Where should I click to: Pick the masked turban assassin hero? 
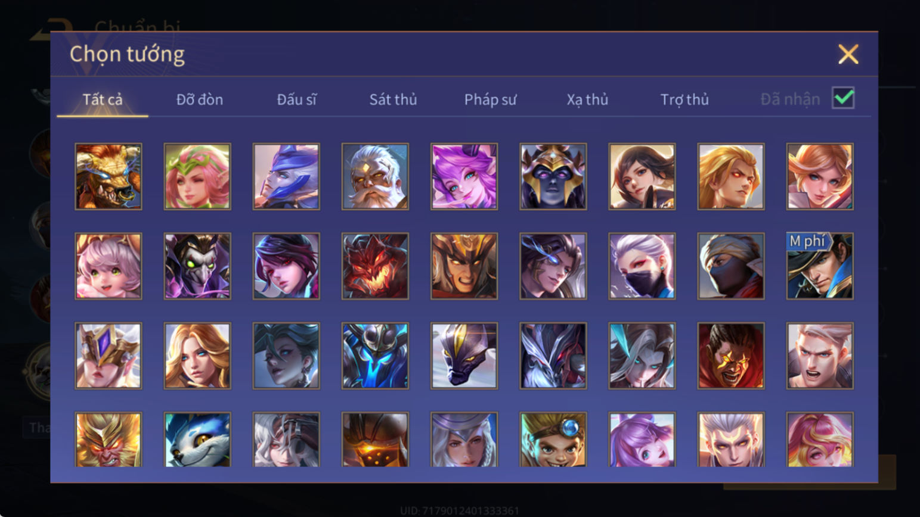(731, 266)
